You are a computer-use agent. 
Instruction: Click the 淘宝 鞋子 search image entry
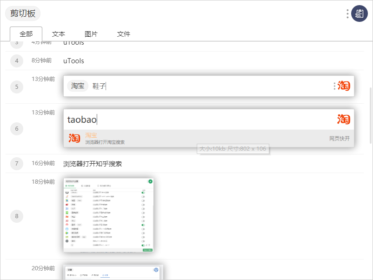[x=209, y=86]
